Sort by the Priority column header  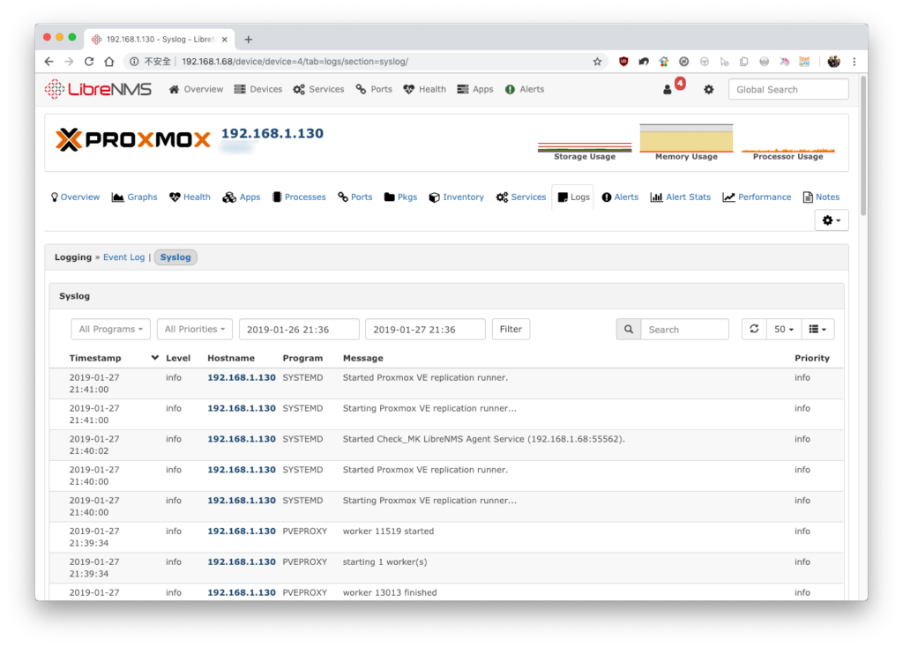812,358
